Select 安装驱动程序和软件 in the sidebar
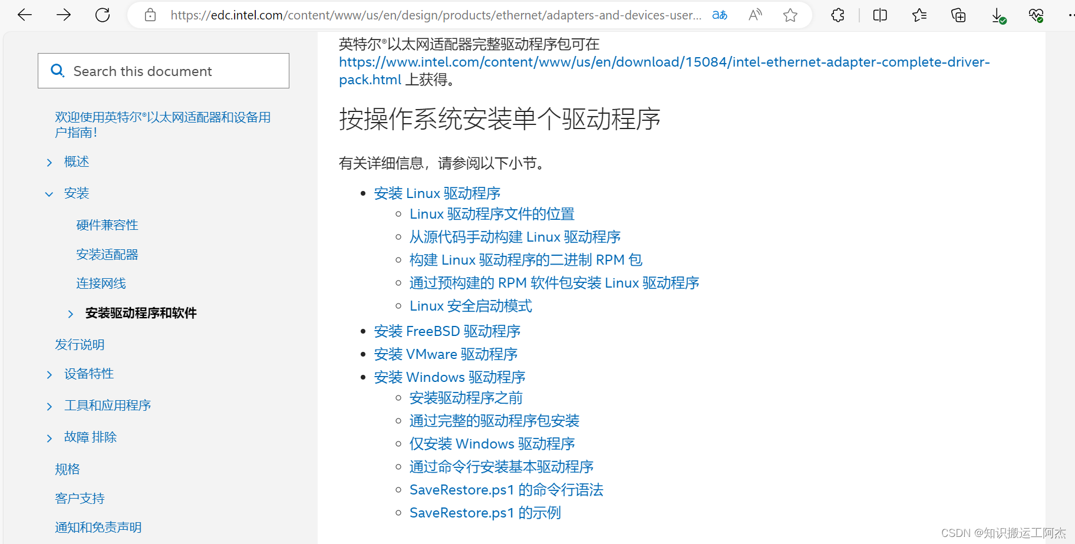This screenshot has height=544, width=1075. point(141,313)
